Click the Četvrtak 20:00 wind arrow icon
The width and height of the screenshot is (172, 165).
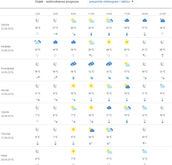144,143
